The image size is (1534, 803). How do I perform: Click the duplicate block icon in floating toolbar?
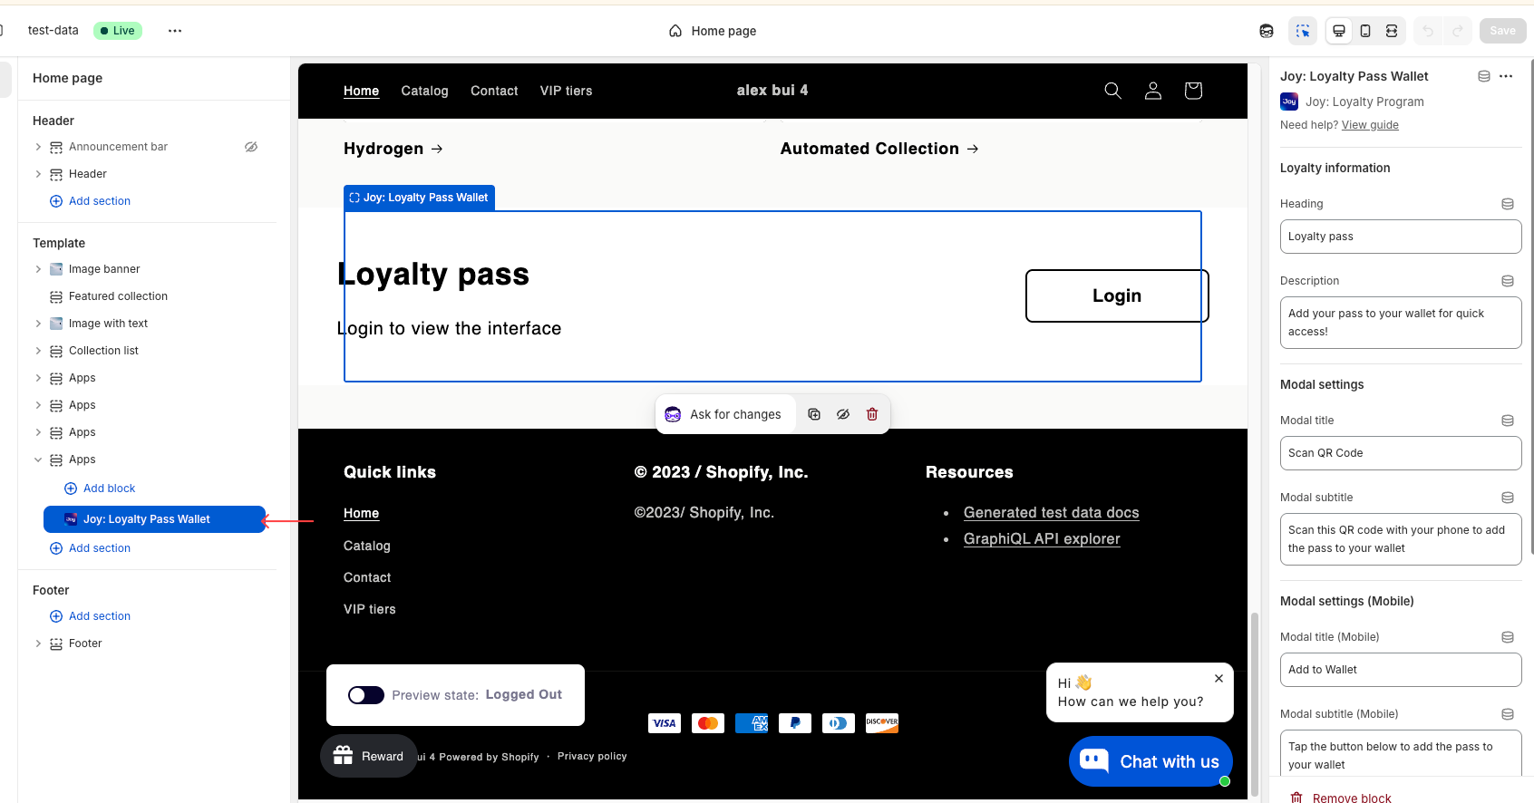814,414
